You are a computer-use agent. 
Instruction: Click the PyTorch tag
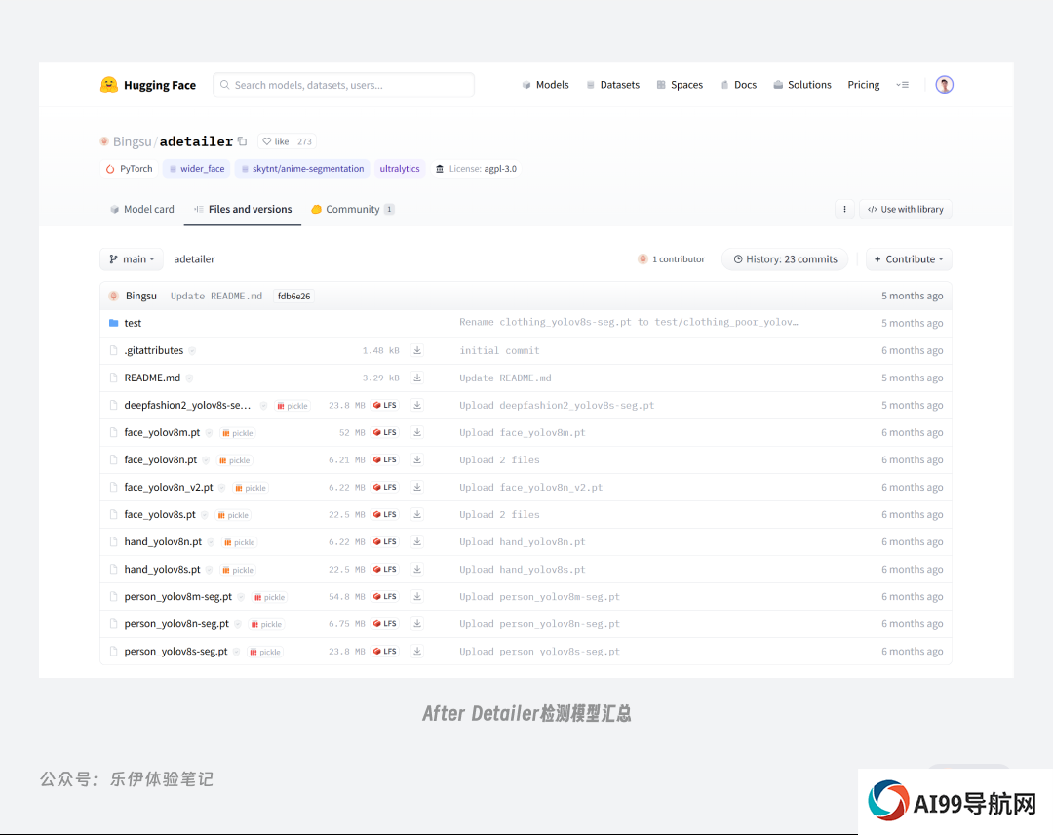point(129,169)
